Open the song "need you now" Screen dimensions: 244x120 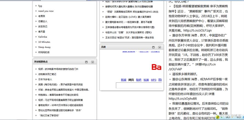(46, 11)
